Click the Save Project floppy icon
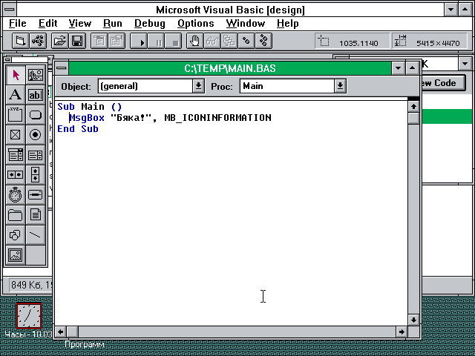 point(77,41)
